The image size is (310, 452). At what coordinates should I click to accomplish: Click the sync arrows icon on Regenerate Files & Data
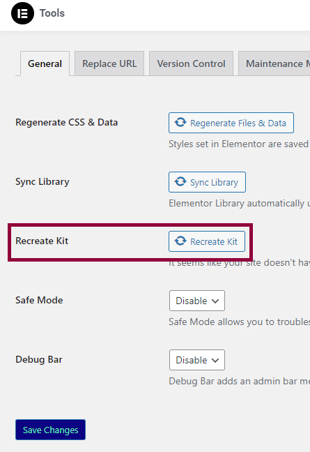pos(180,123)
